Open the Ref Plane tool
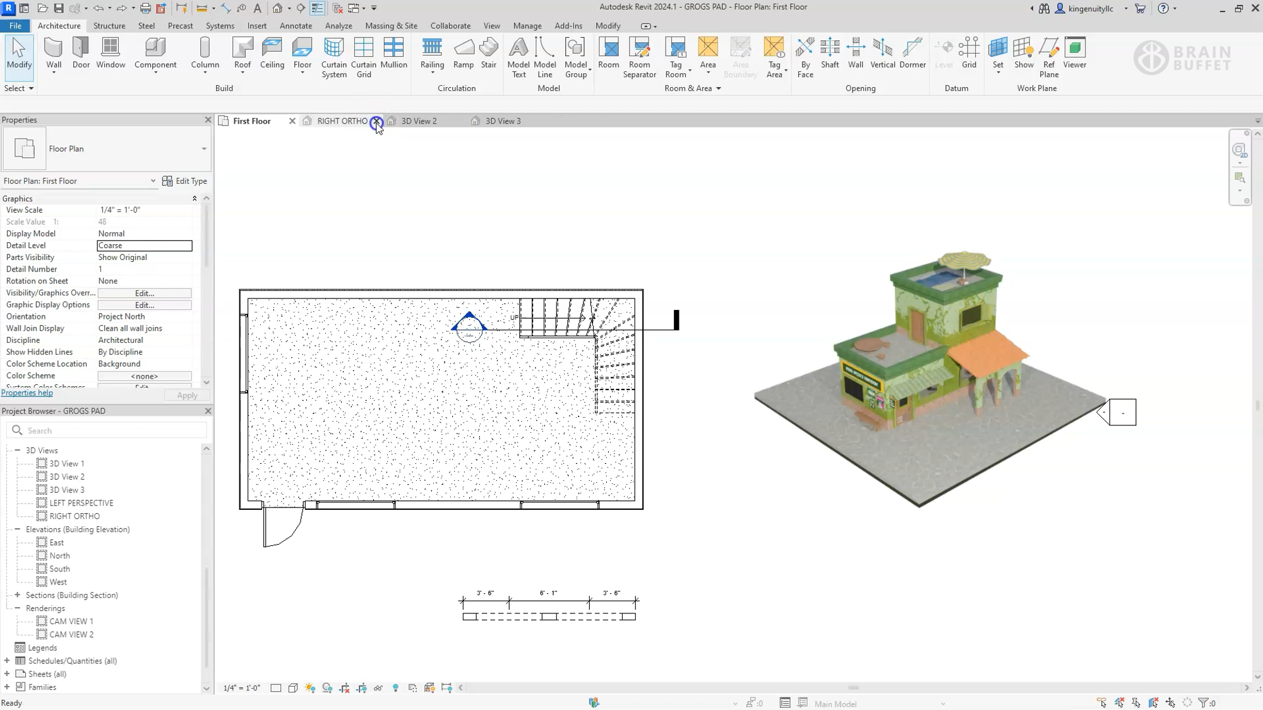 1048,57
